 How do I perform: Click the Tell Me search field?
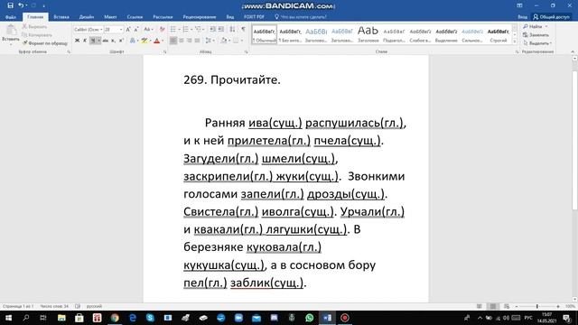point(301,17)
